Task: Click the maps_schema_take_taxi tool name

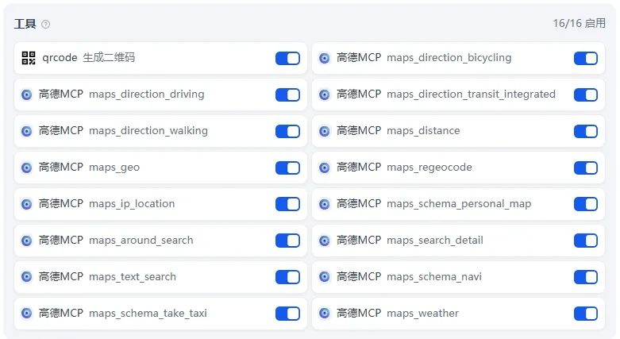Action: coord(148,314)
